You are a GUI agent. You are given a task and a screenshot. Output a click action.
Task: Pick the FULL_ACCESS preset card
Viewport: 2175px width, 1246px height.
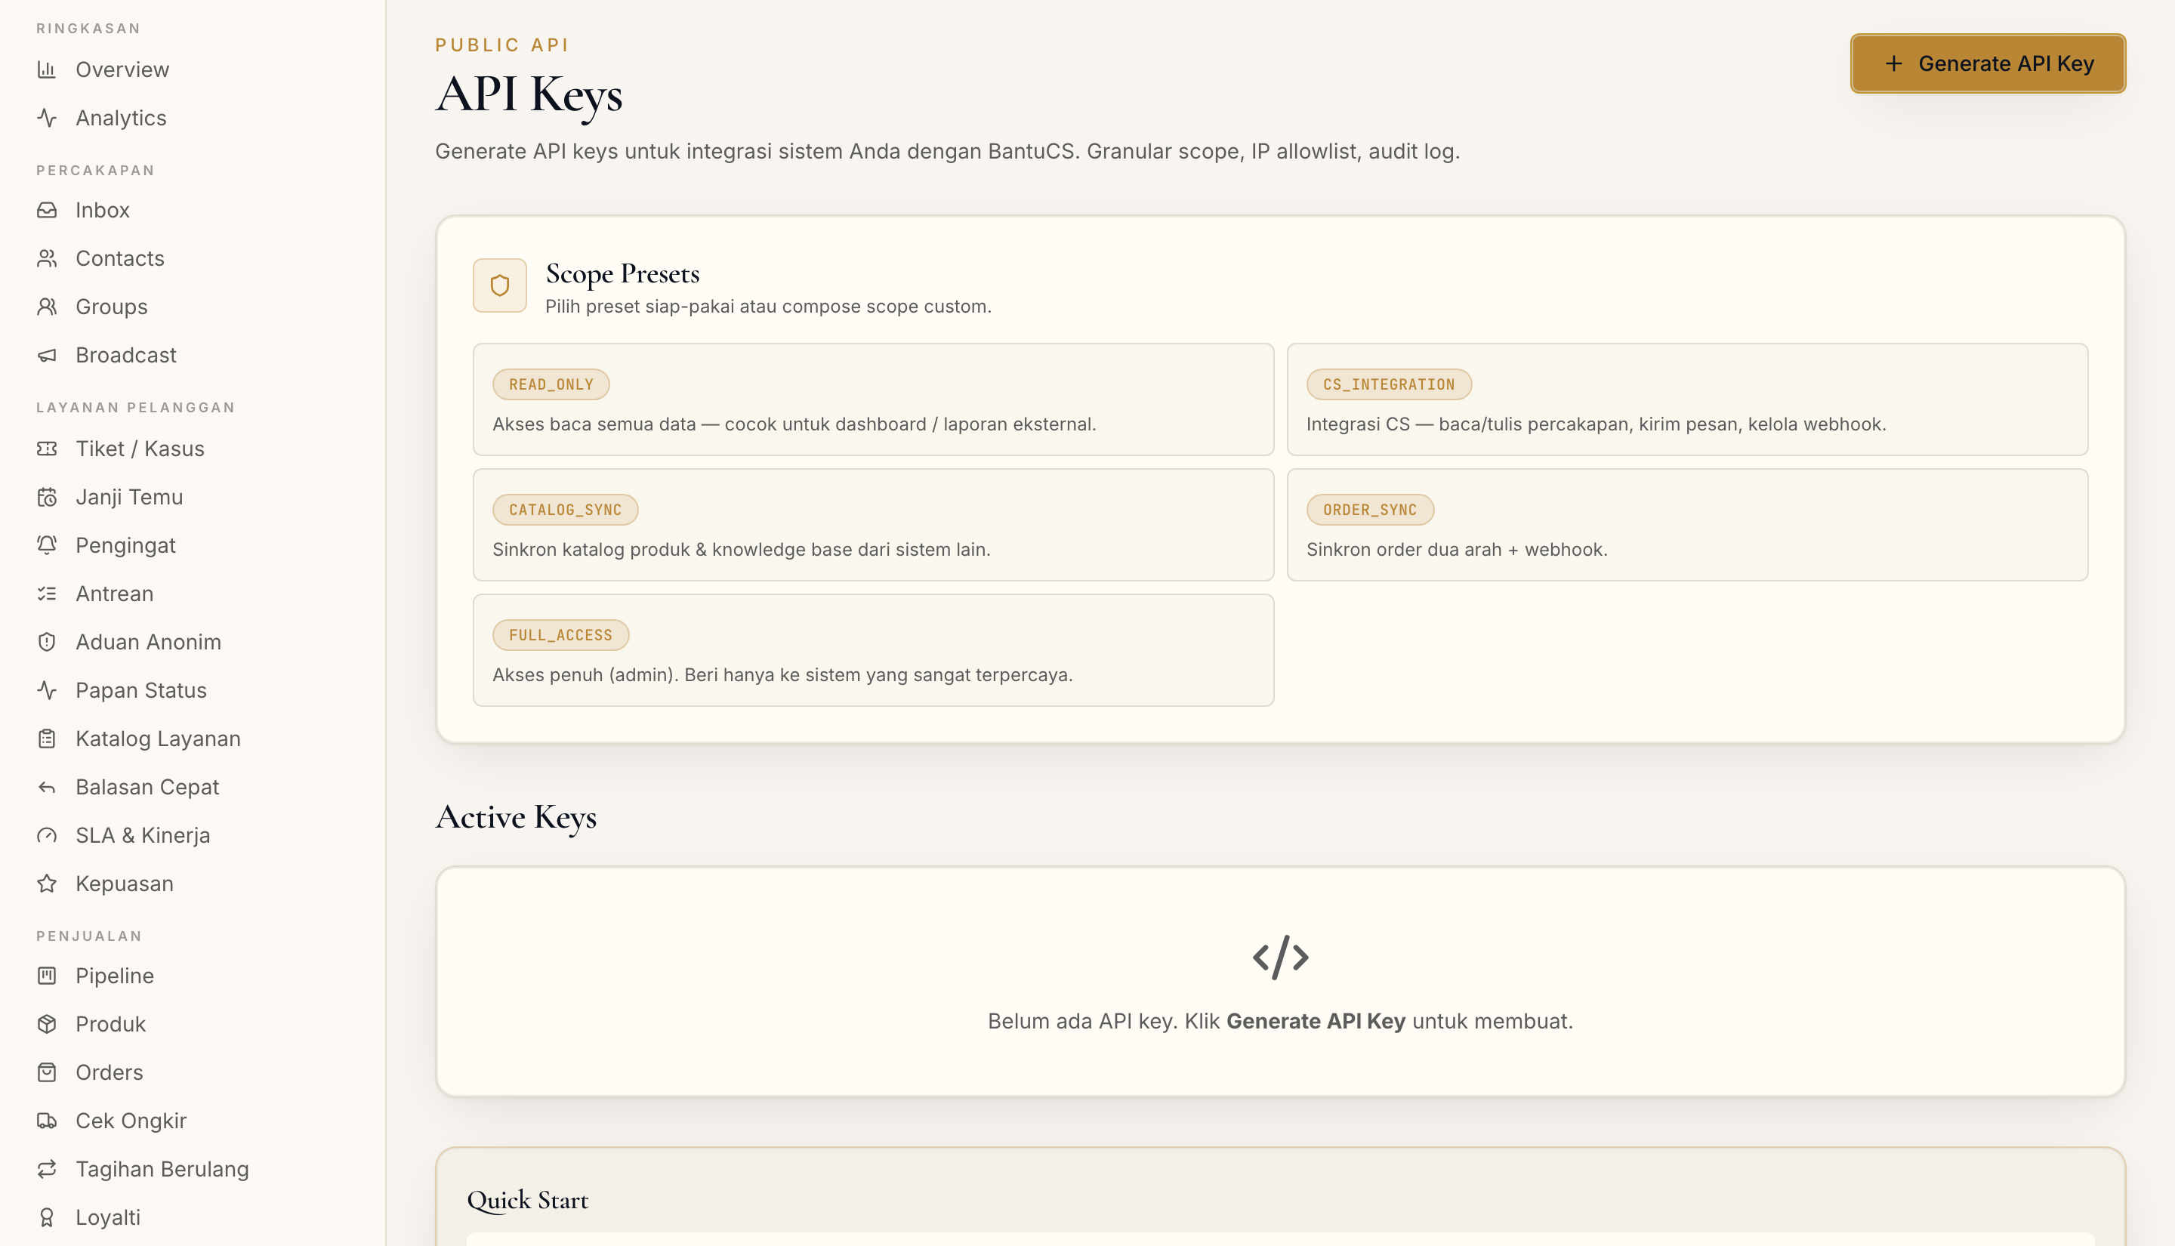[x=874, y=650]
